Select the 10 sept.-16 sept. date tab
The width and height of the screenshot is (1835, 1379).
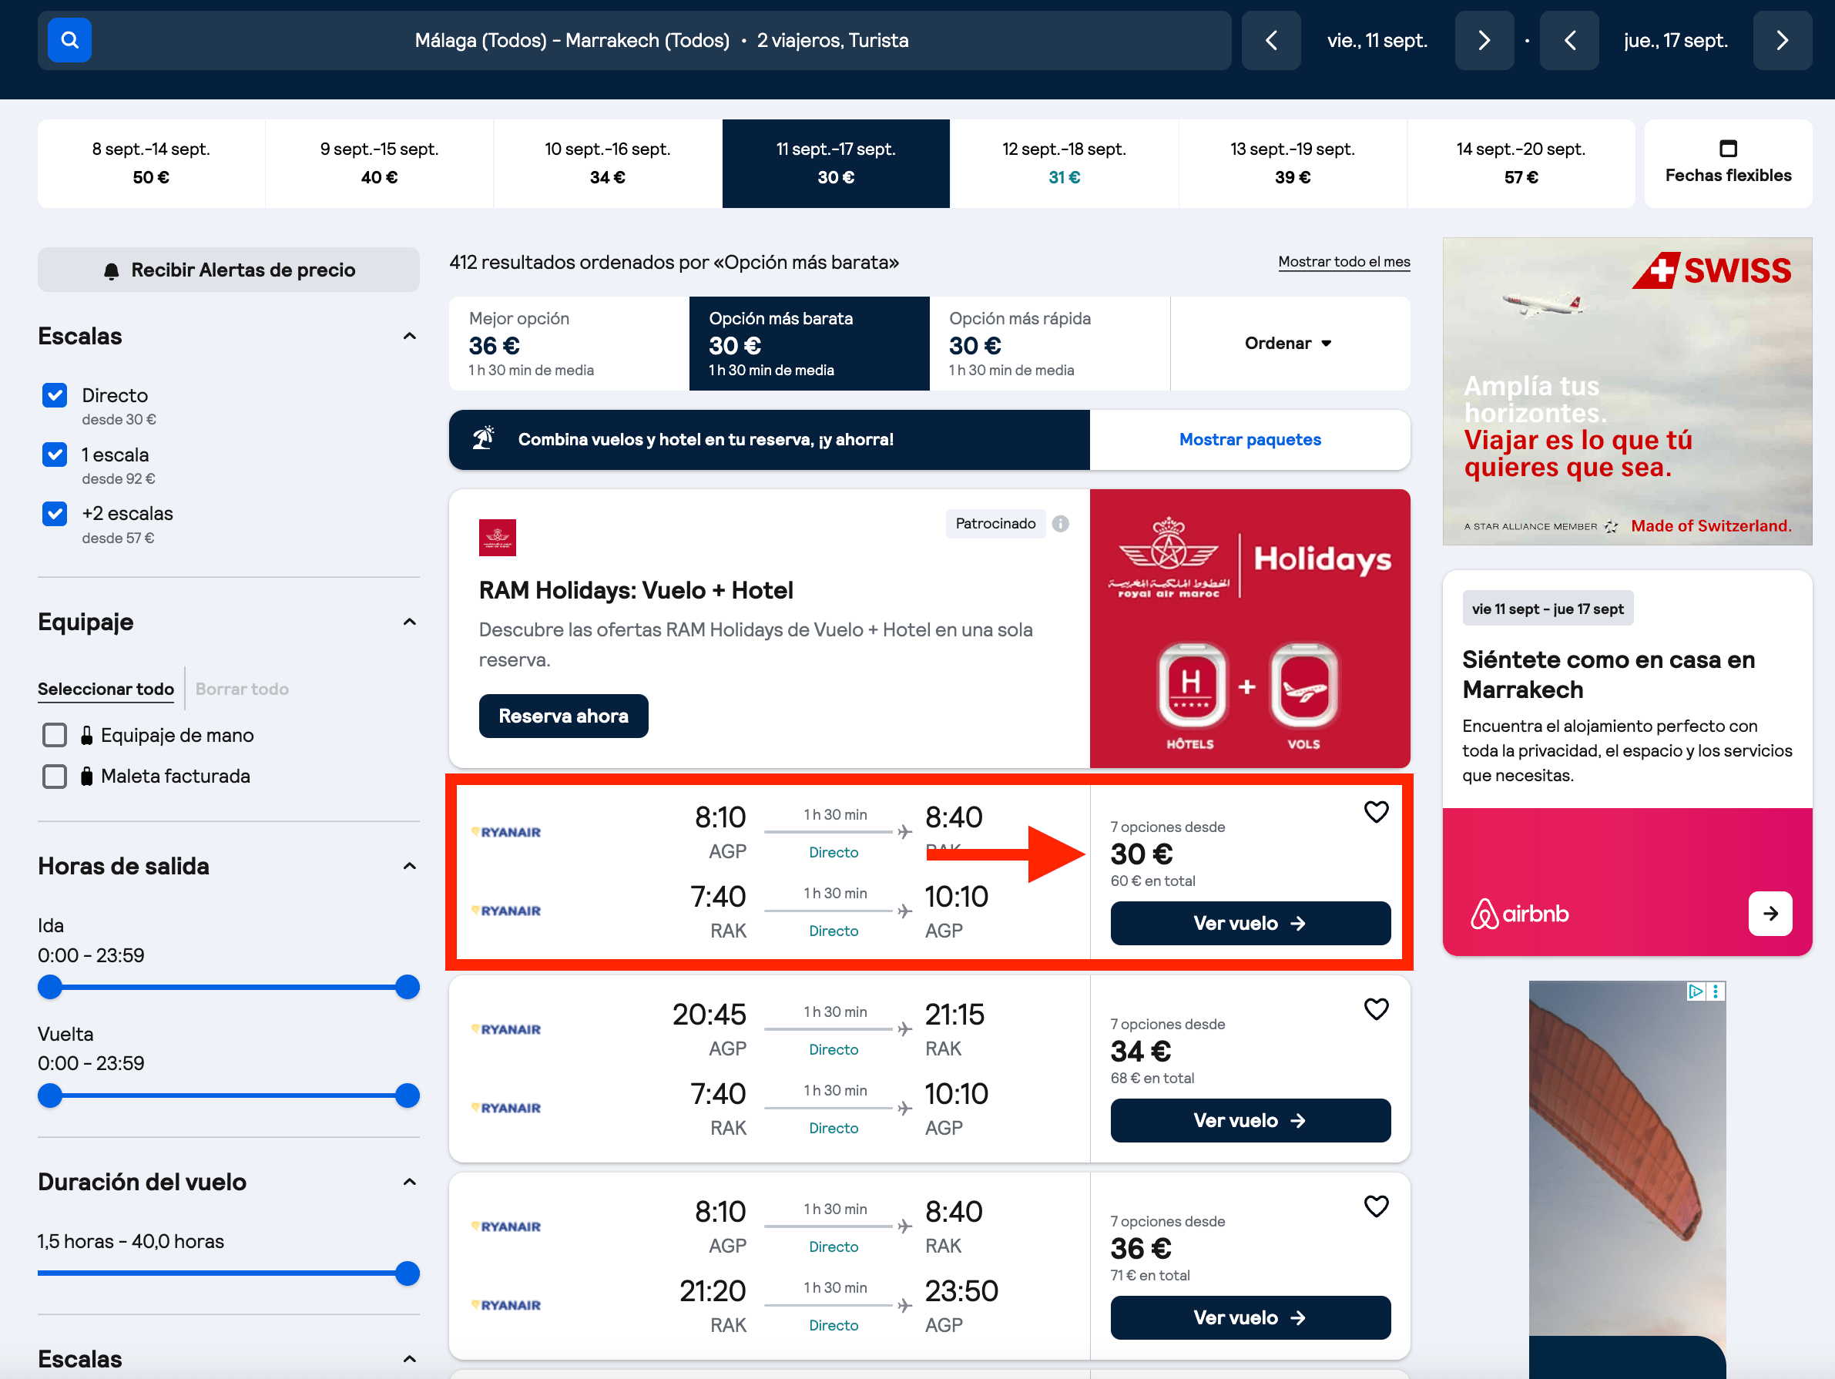pyautogui.click(x=607, y=163)
